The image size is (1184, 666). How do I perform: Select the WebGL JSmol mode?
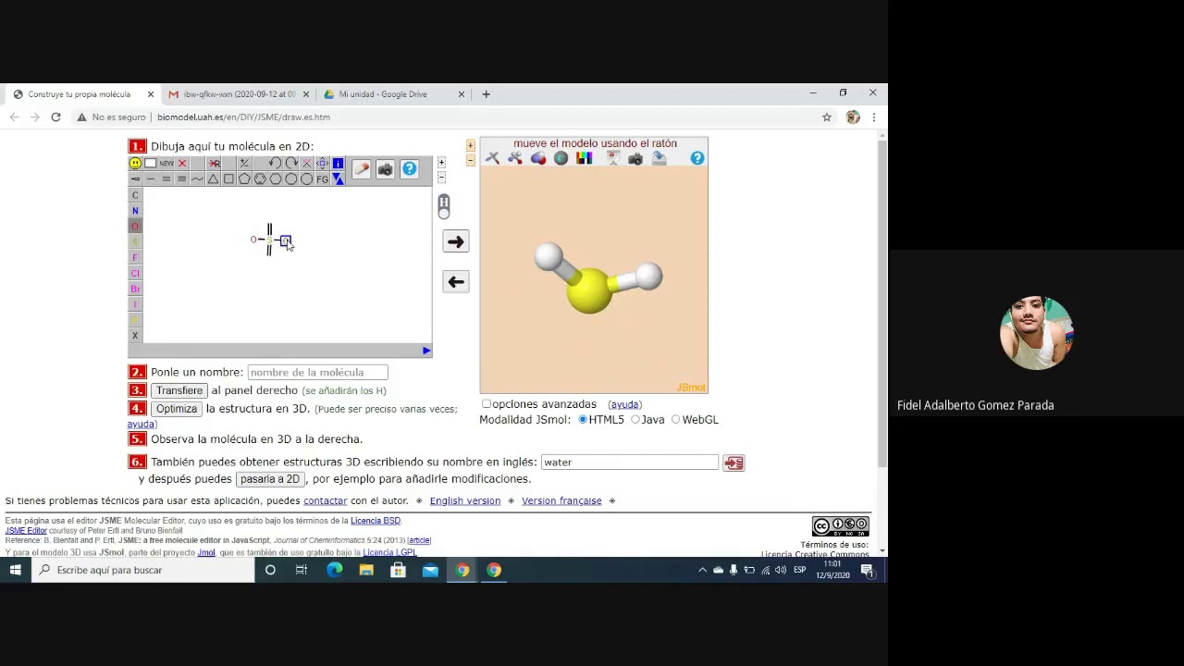[x=676, y=420]
